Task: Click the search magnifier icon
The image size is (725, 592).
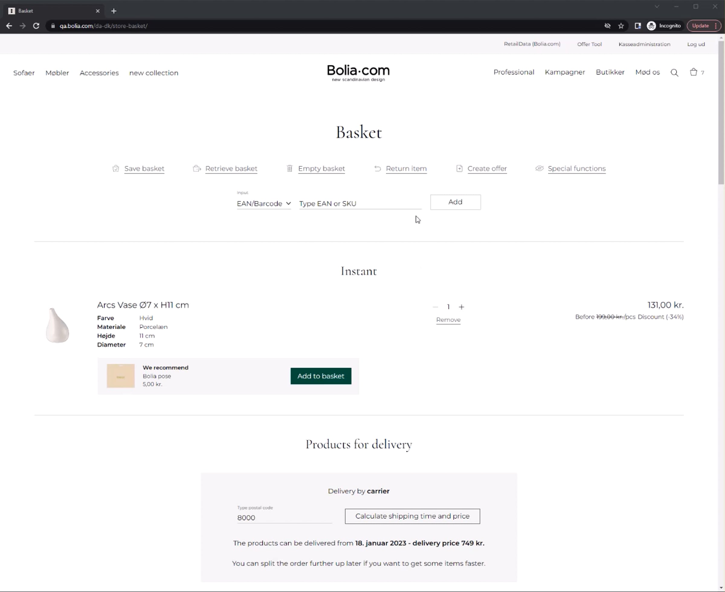Action: tap(674, 73)
